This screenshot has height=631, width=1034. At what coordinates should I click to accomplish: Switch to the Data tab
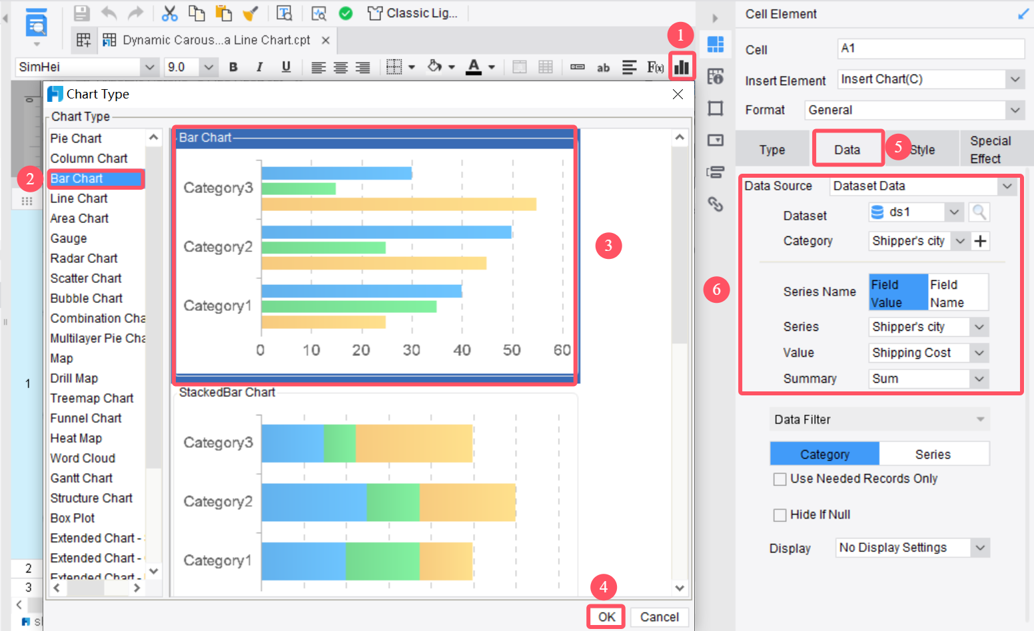click(x=847, y=150)
